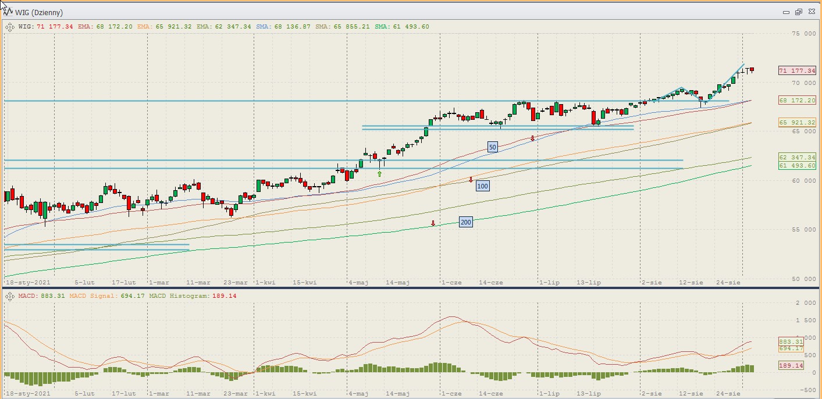Click the 61 493.60 SMA tag on the axis
The image size is (822, 399).
pyautogui.click(x=796, y=166)
